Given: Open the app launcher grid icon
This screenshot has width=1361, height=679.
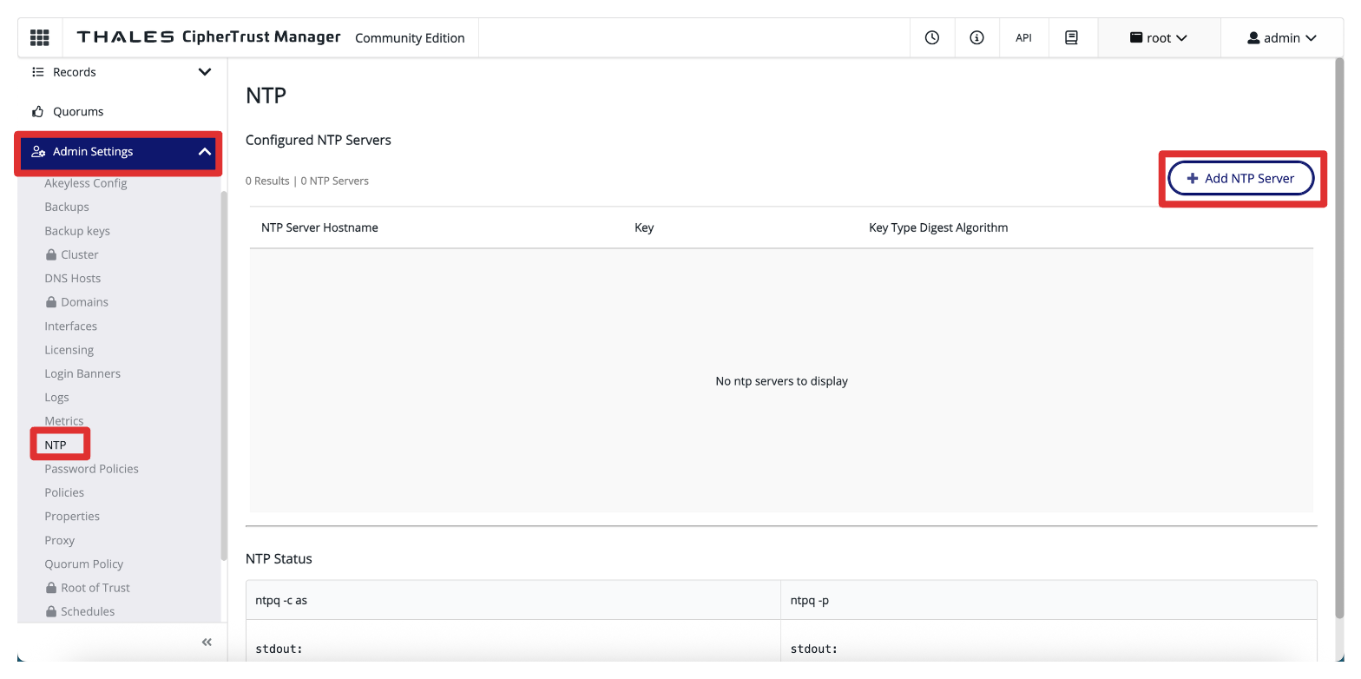Looking at the screenshot, I should pyautogui.click(x=40, y=37).
